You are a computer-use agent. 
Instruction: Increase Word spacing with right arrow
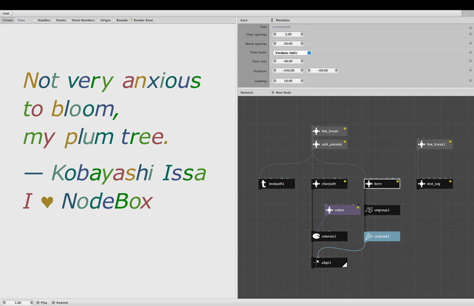[302, 44]
